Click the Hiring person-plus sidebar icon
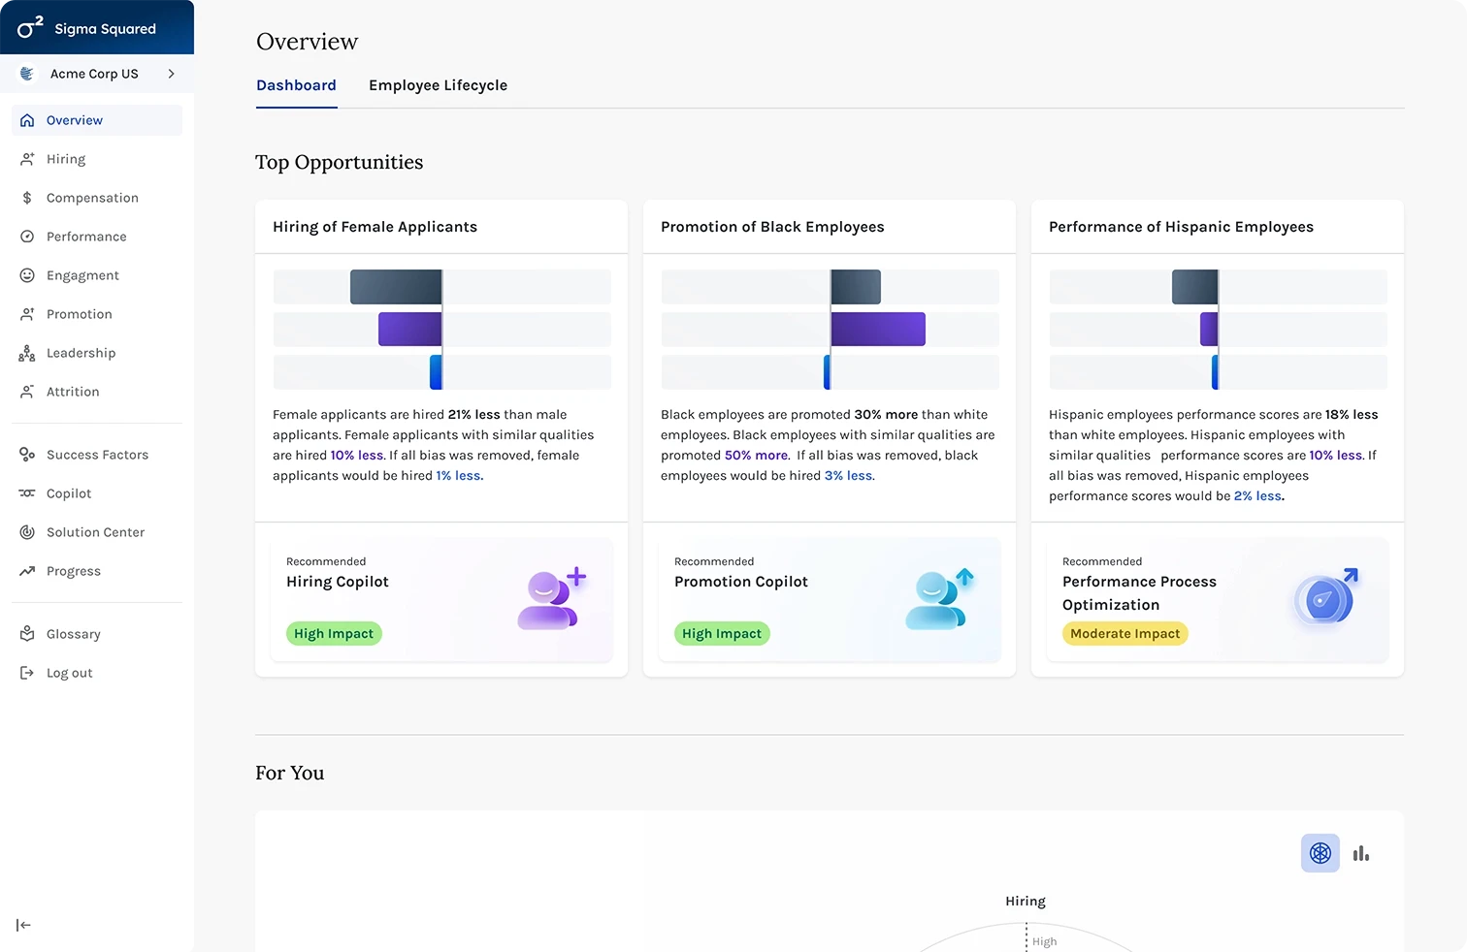This screenshot has height=952, width=1467. tap(27, 159)
